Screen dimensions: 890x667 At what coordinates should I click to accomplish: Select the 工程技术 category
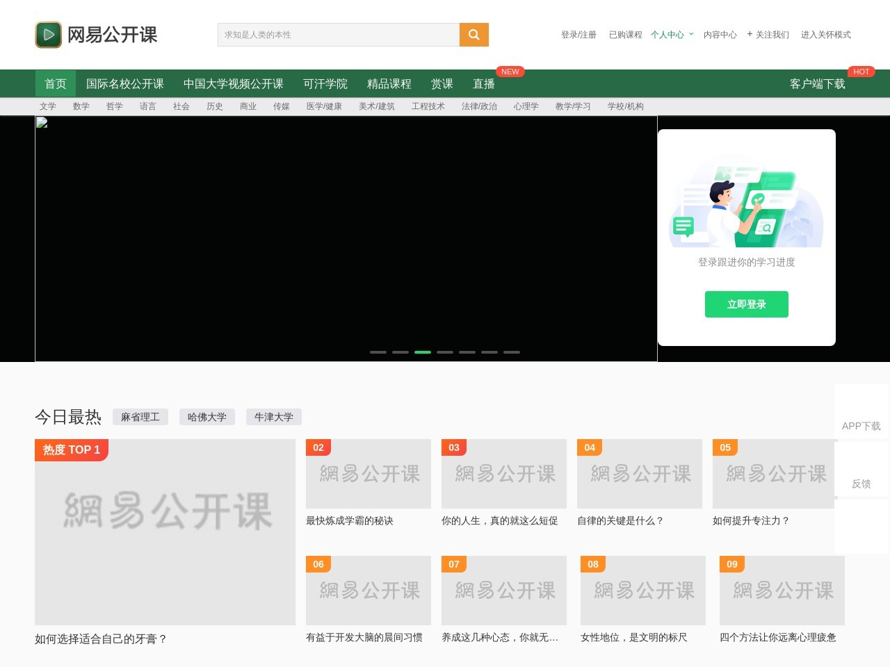428,106
